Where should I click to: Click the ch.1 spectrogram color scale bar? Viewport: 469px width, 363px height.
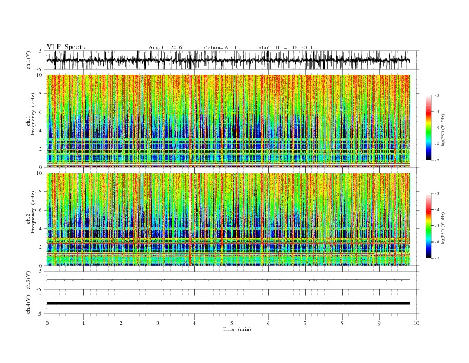click(x=428, y=128)
